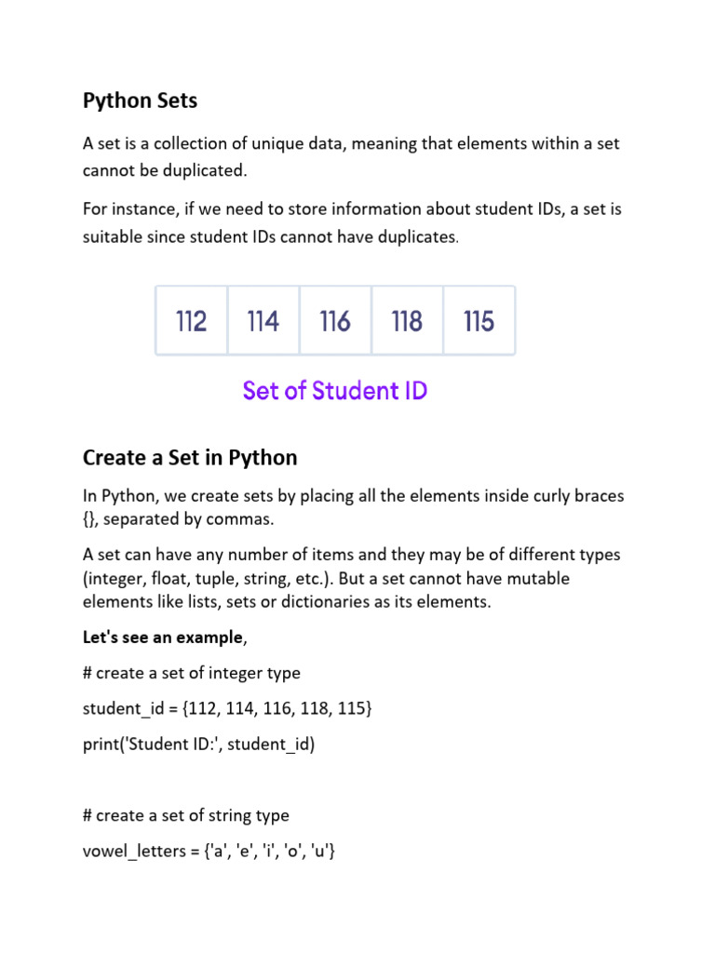Select the cell containing 112
Viewport: 715px width, 953px height.
(191, 321)
